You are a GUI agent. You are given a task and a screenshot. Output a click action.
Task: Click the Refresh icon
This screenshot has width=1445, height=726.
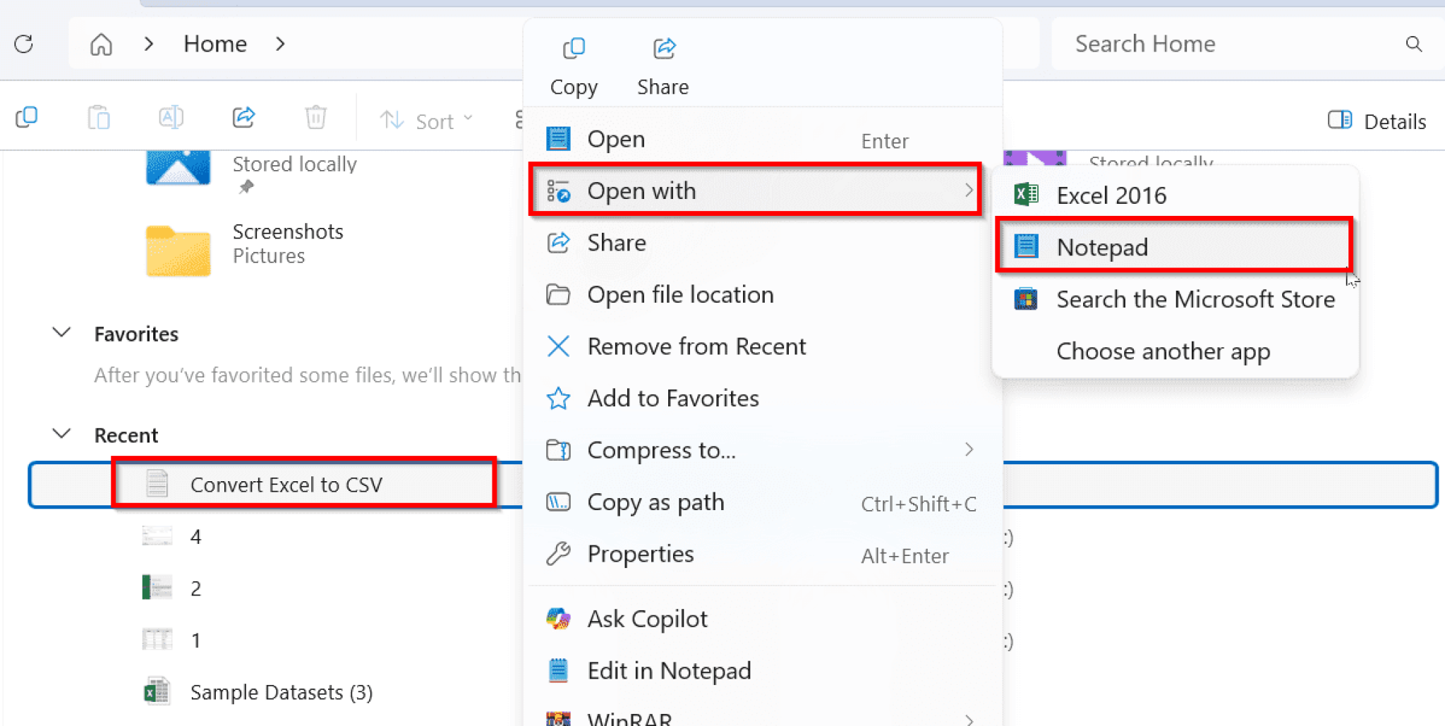23,44
